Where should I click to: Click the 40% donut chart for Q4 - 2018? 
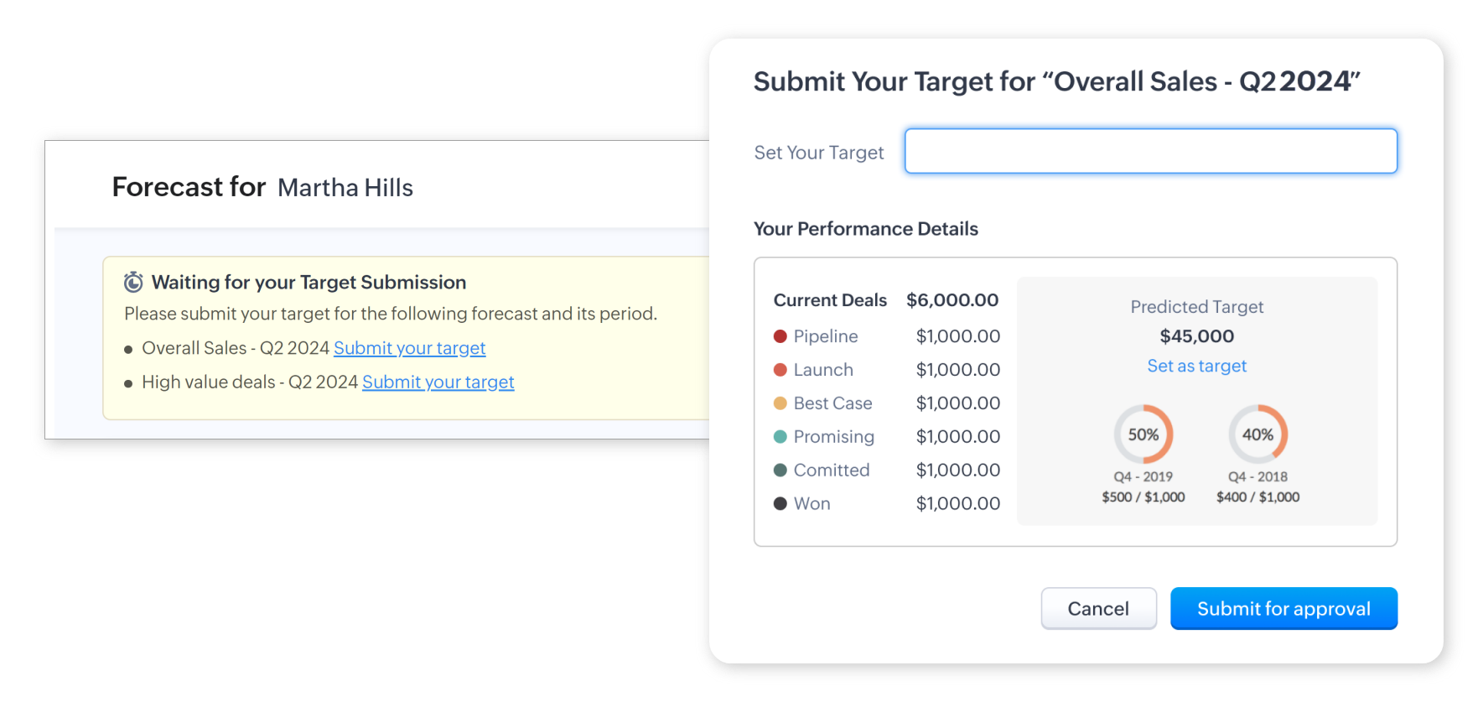coord(1257,434)
